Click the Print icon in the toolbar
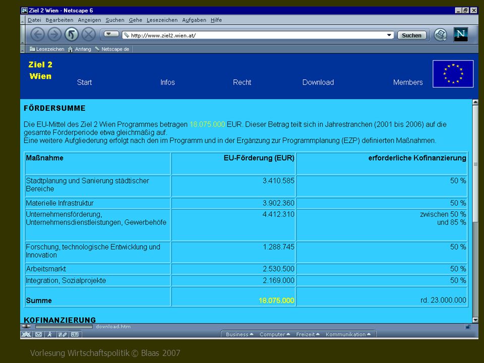 [441, 35]
